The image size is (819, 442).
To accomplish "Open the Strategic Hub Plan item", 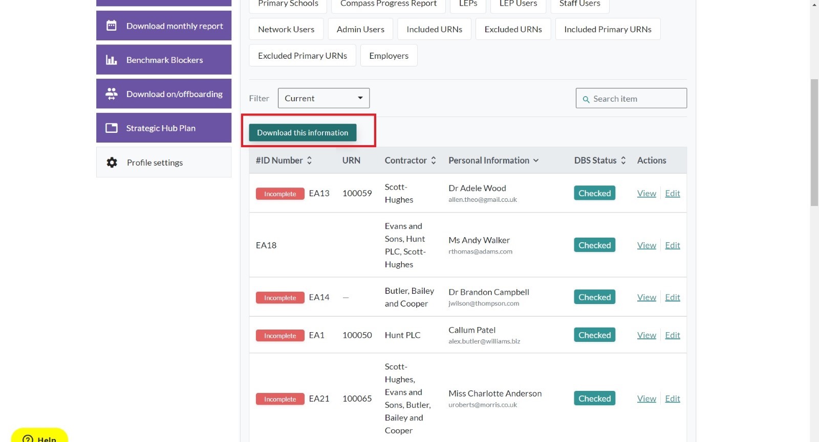I will click(164, 128).
